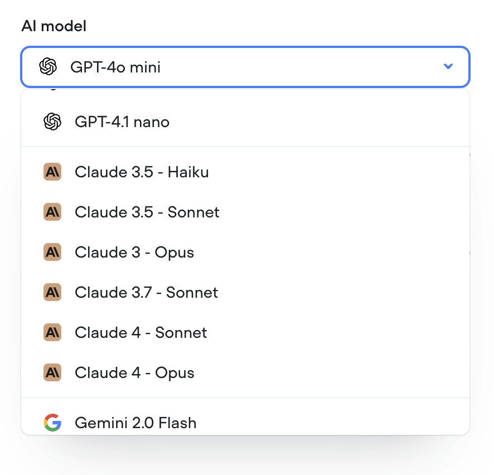The height and width of the screenshot is (475, 494).
Task: Select Claude 3.5 - Haiku
Action: pyautogui.click(x=142, y=172)
